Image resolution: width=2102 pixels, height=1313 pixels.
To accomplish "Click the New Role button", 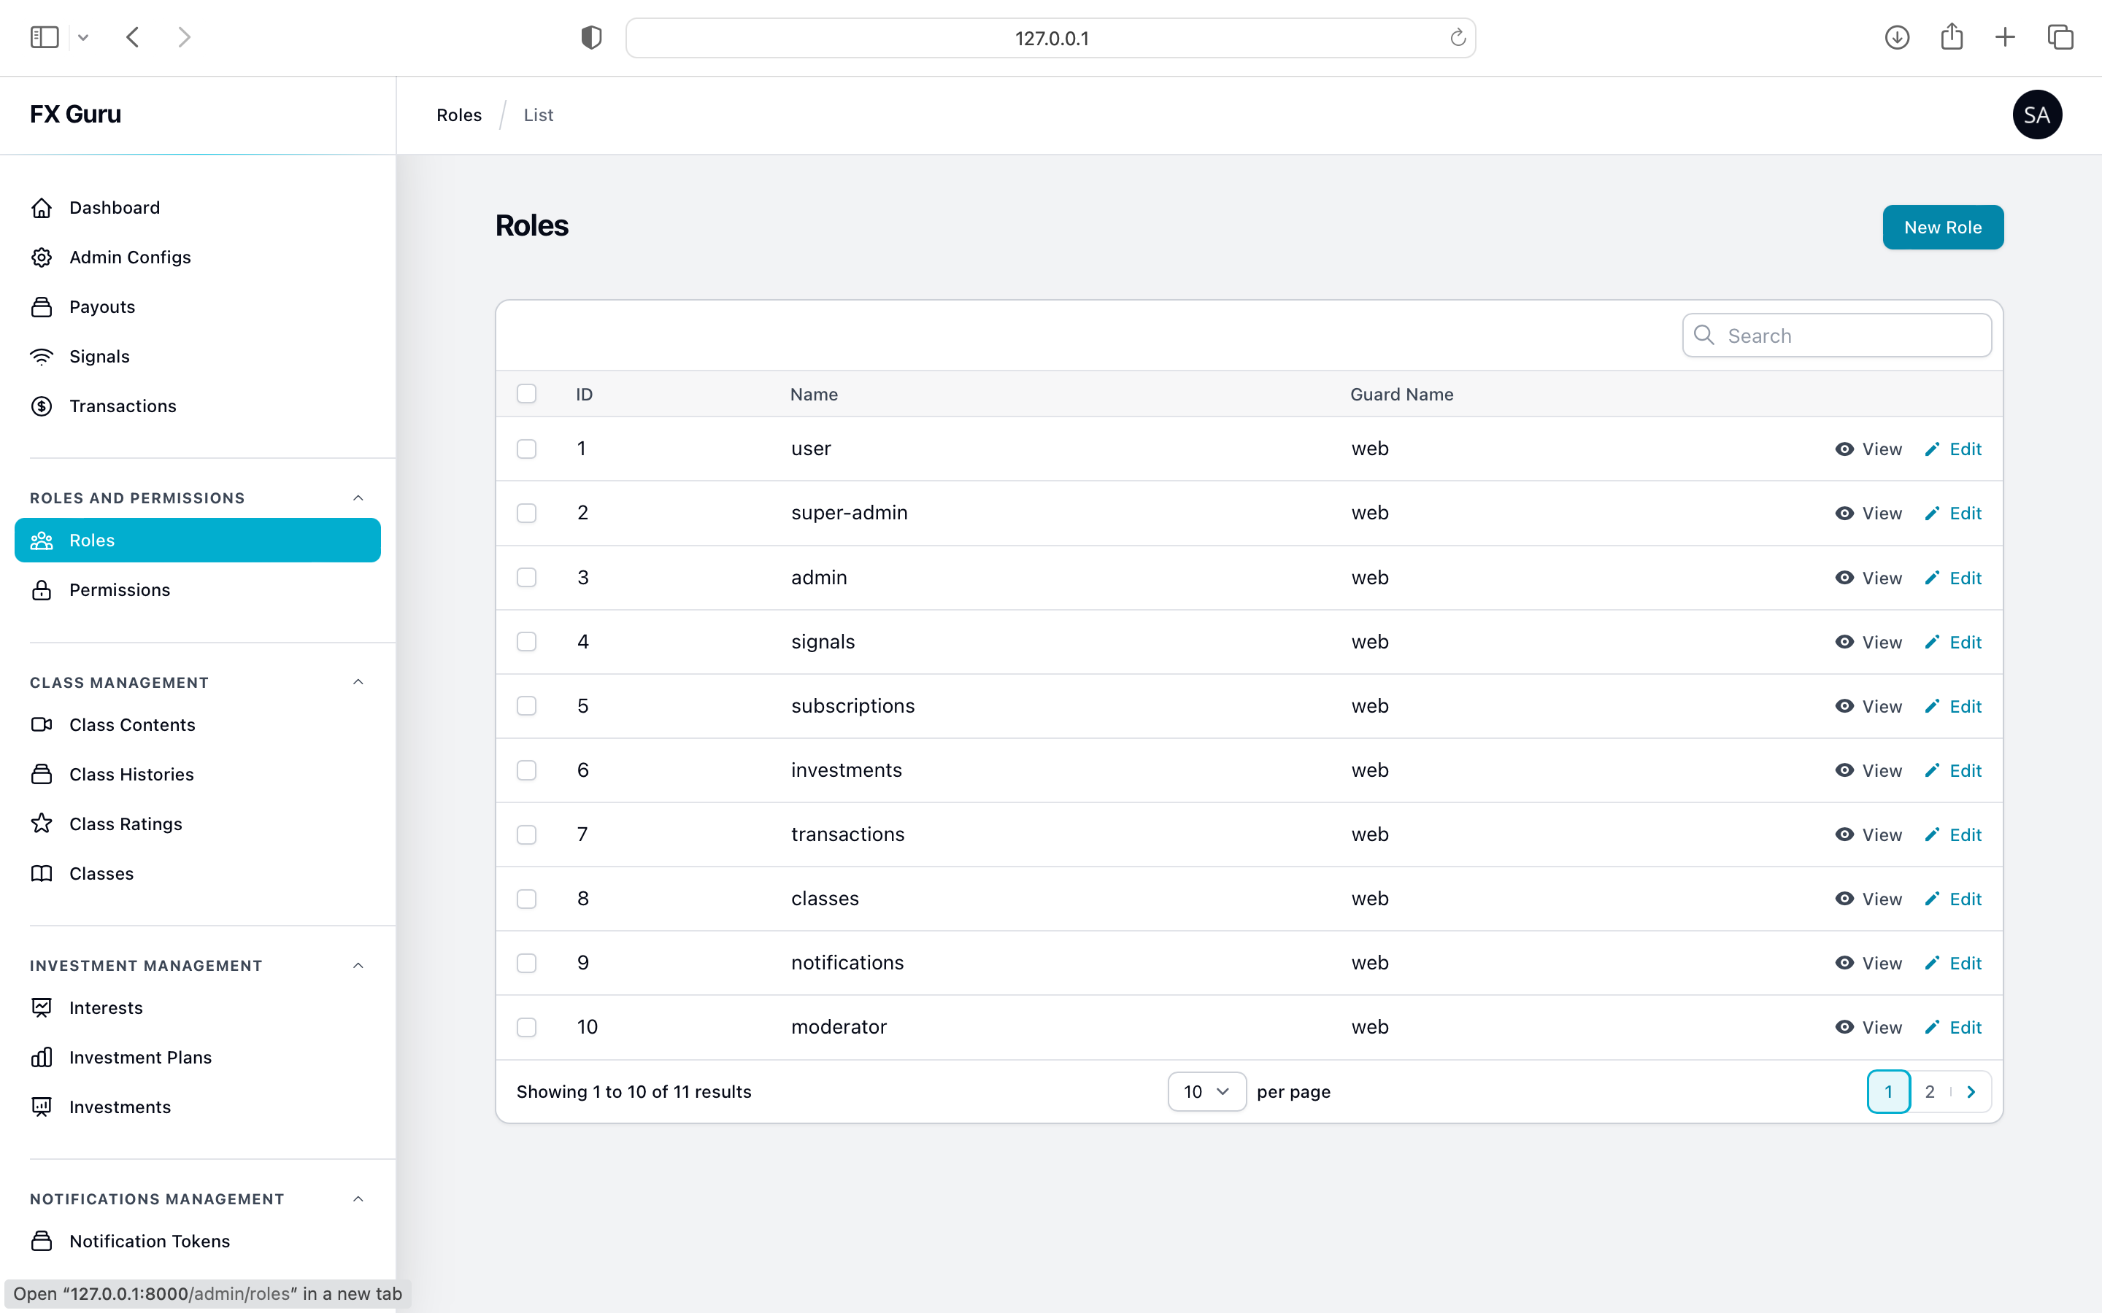I will pyautogui.click(x=1942, y=228).
